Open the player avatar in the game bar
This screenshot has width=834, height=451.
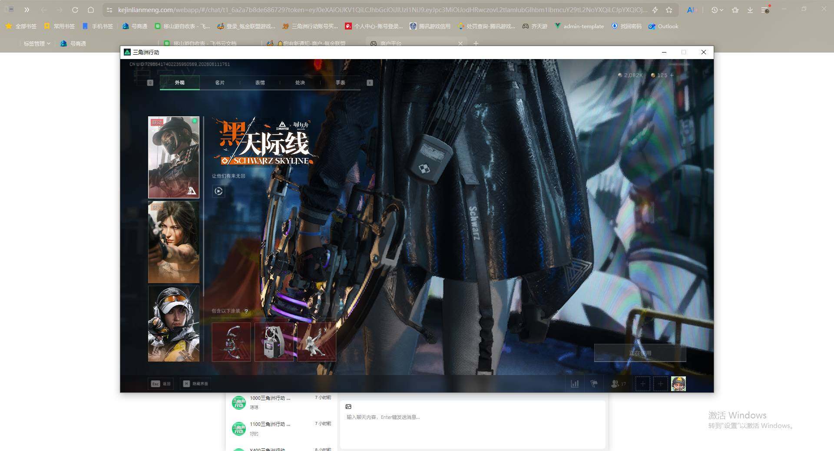pos(678,384)
